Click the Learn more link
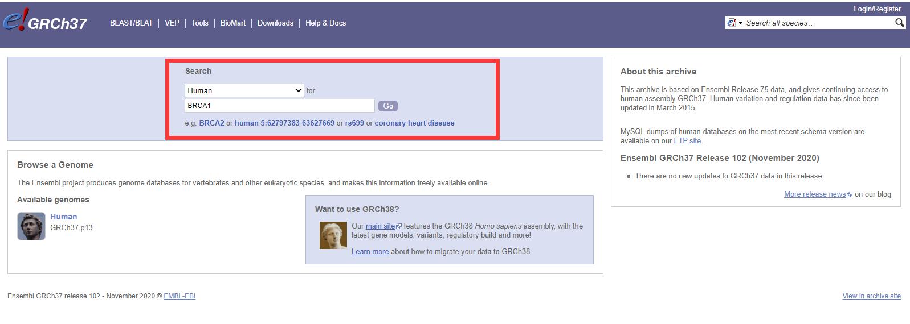 pos(370,251)
